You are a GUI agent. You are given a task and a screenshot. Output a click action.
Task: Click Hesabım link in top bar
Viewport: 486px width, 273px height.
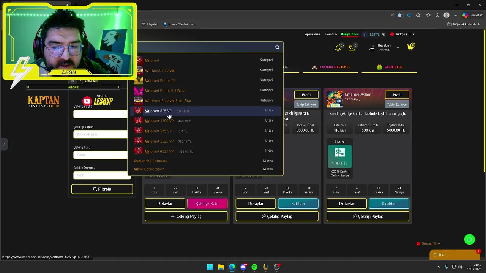tap(331, 34)
